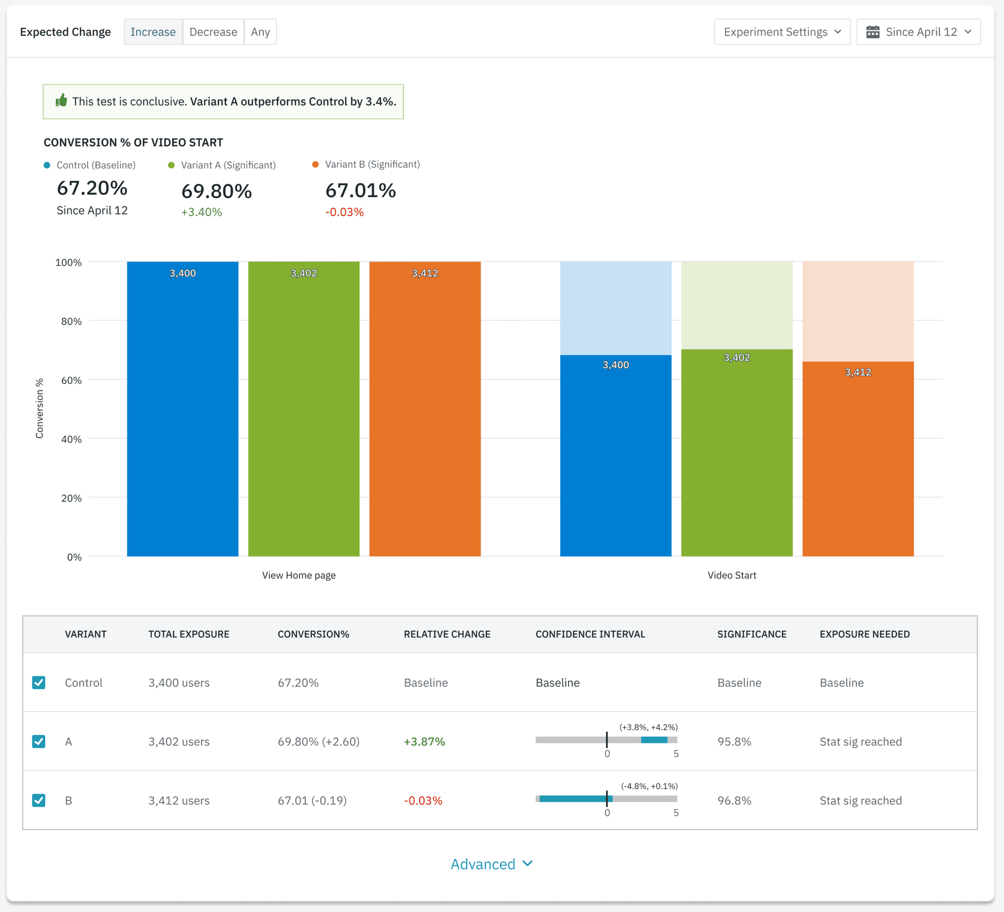Click the green View Home page bar
Image resolution: width=1004 pixels, height=912 pixels.
[x=304, y=408]
